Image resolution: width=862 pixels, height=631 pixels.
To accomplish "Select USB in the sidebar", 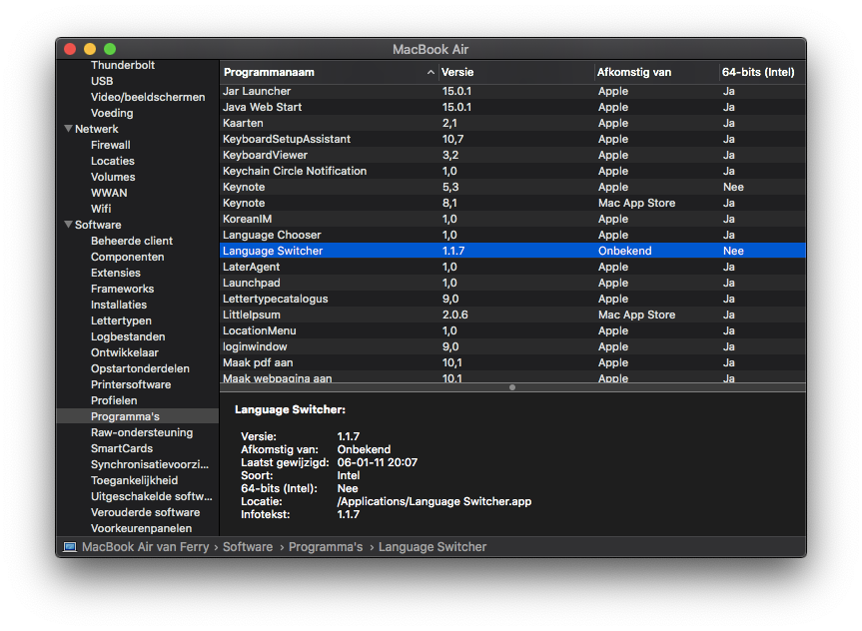I will [x=102, y=81].
